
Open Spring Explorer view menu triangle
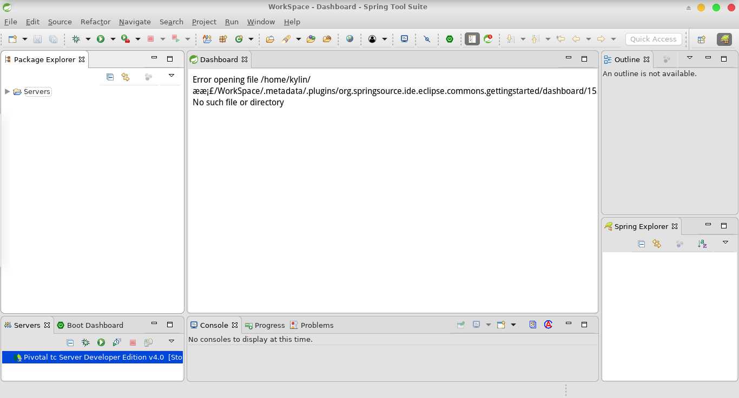(x=726, y=242)
